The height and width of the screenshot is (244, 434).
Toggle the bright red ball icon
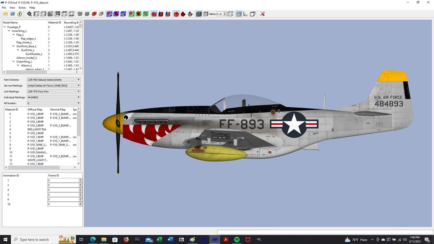(176, 14)
